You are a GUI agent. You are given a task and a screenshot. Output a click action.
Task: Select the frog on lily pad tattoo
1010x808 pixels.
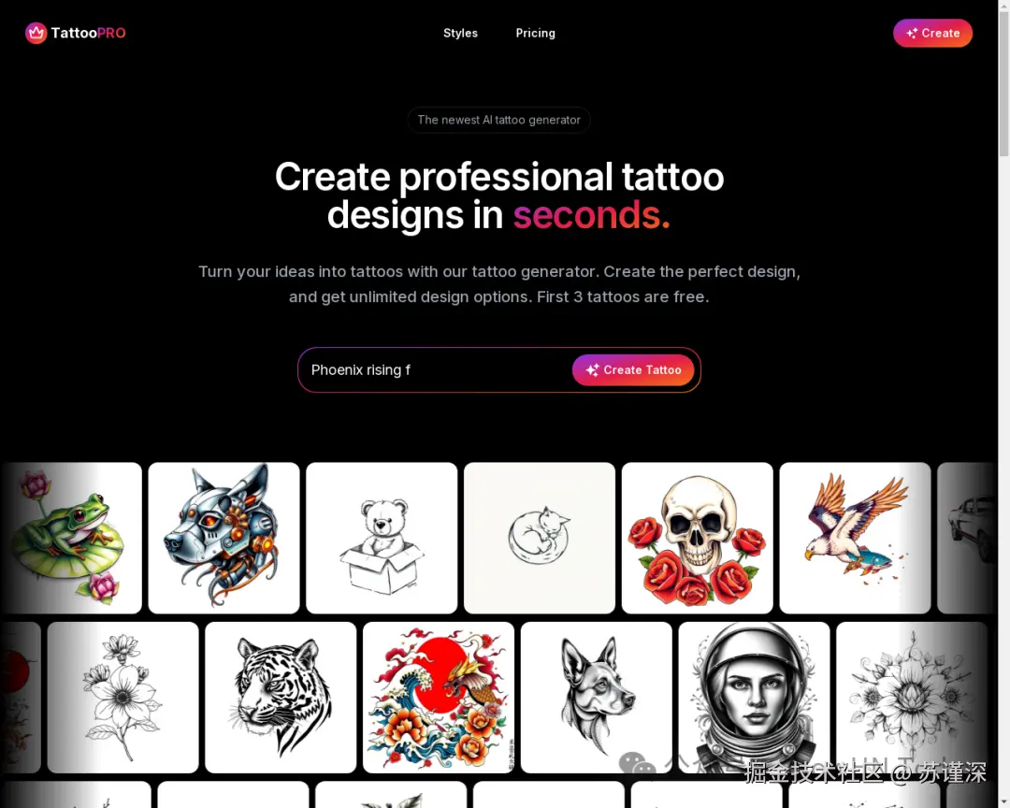pos(71,538)
